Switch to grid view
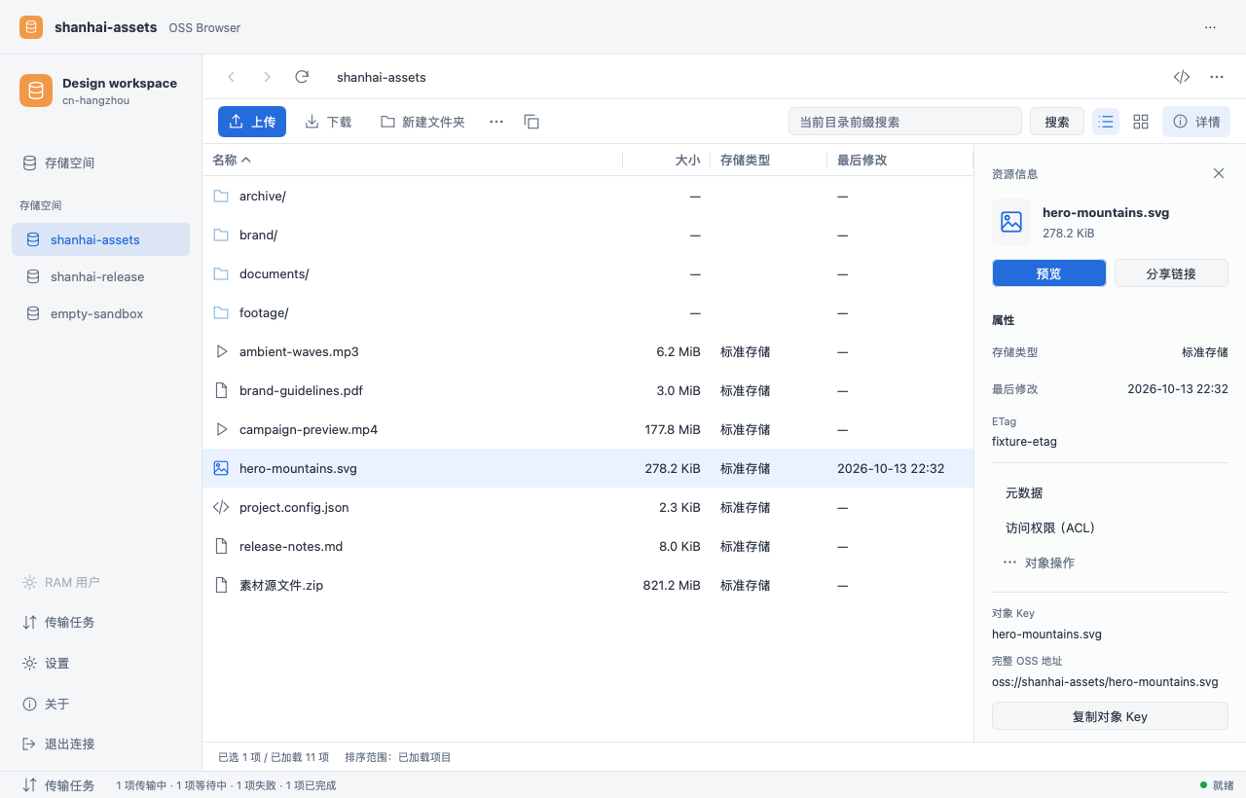1246x798 pixels. [1141, 122]
